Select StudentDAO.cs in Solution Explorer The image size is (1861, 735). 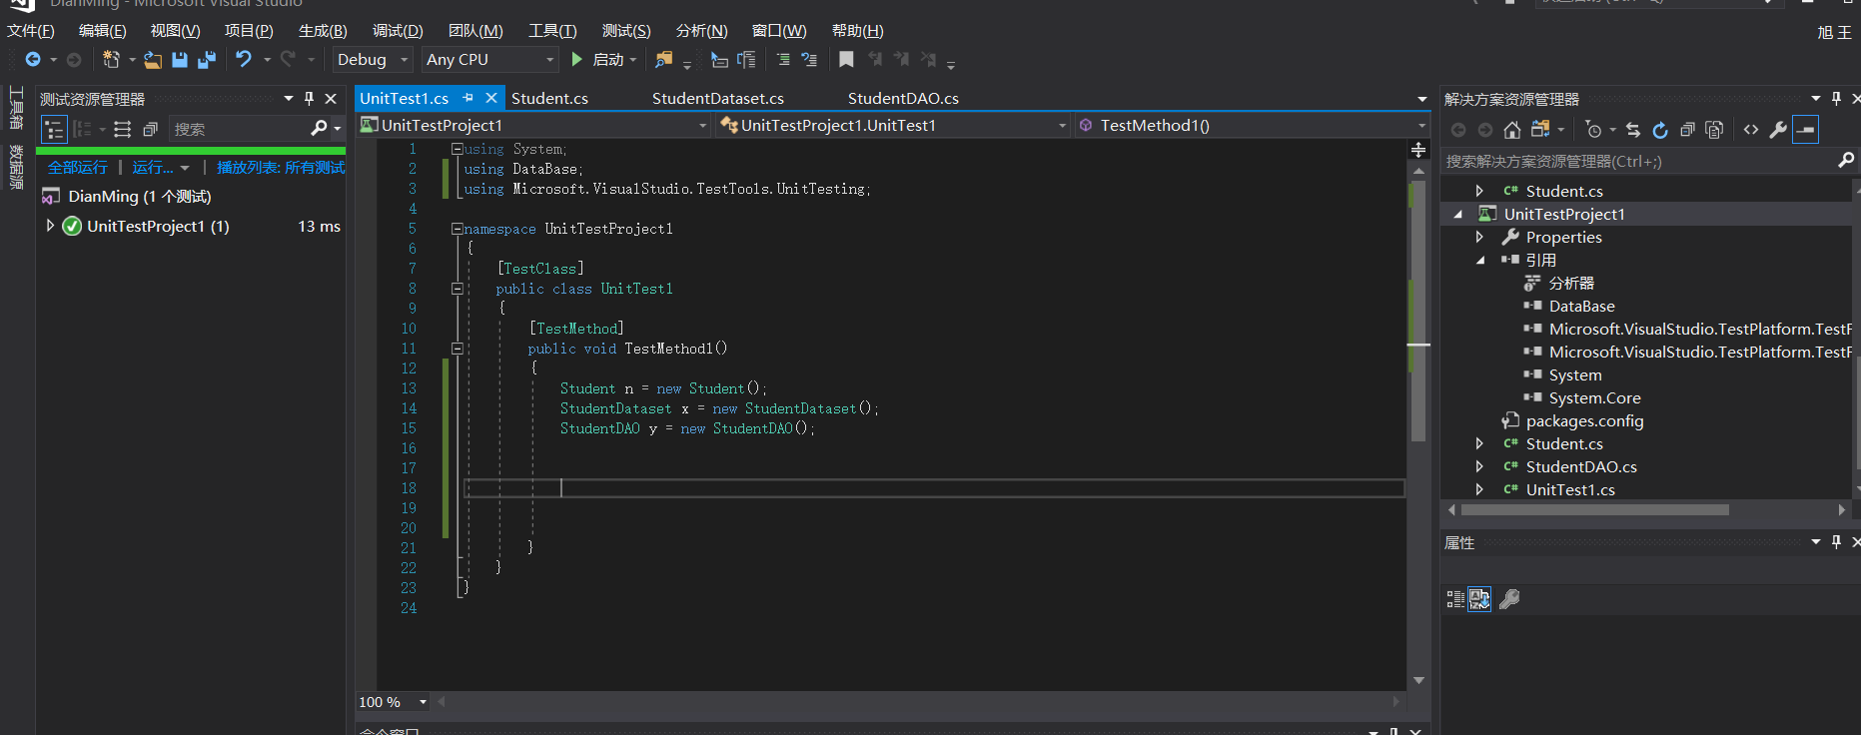1581,466
